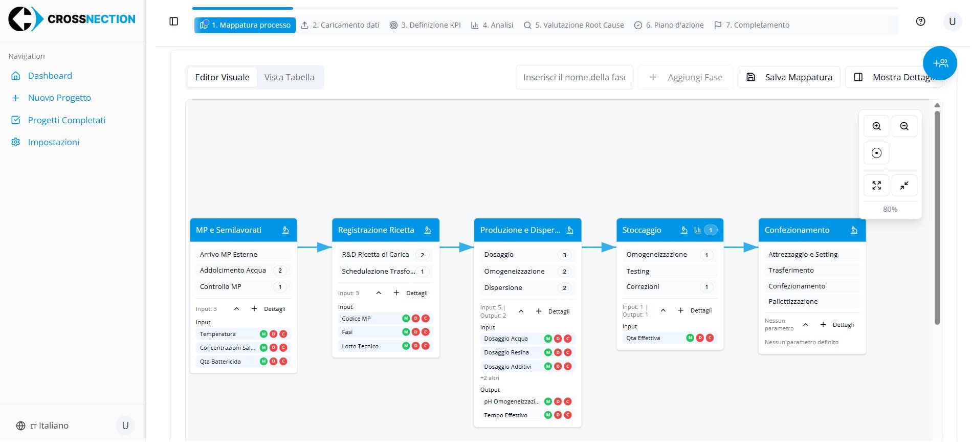Click the add collaborators floating button
Screen dimensions: 972x448
940,63
